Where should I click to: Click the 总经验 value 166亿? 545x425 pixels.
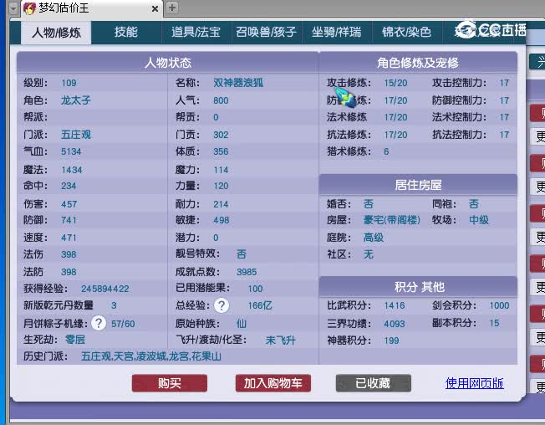point(260,305)
